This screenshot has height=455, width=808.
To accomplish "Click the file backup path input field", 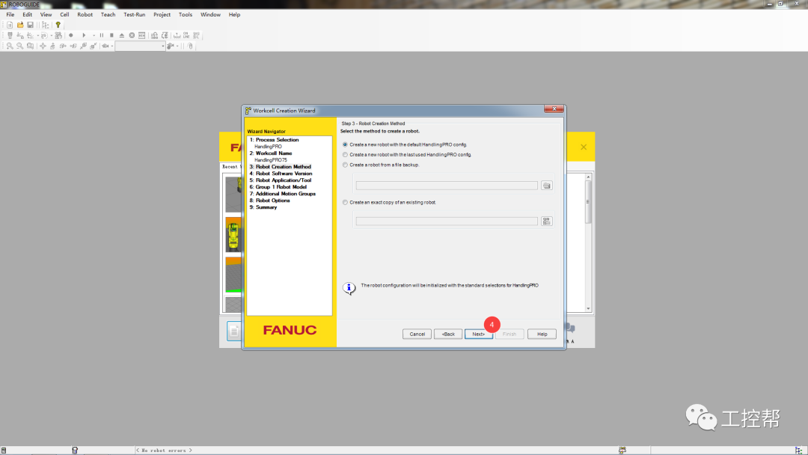I will [x=447, y=186].
